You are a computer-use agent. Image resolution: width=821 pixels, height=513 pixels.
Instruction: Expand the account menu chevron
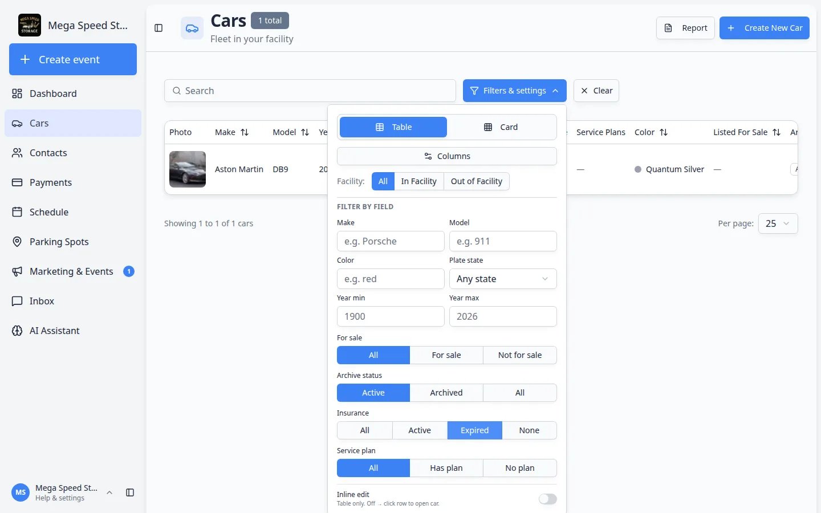[x=109, y=492]
